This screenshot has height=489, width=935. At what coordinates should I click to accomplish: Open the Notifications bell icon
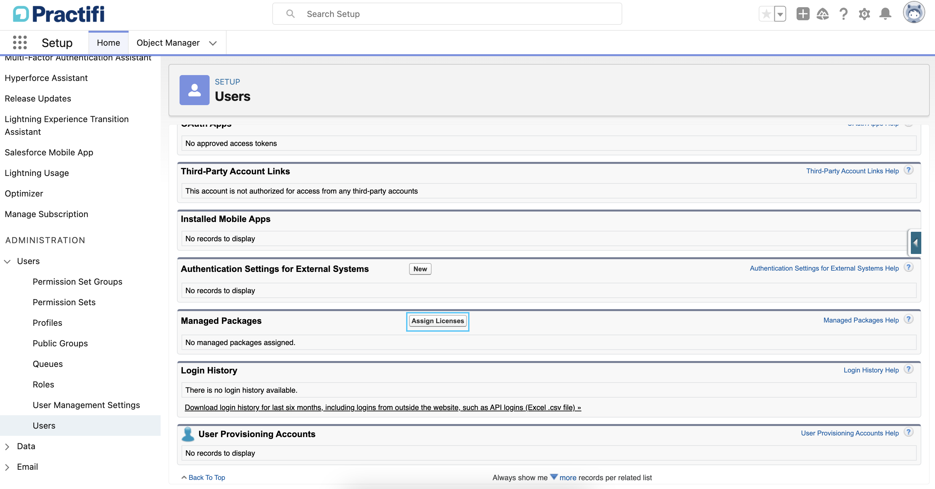pos(885,14)
